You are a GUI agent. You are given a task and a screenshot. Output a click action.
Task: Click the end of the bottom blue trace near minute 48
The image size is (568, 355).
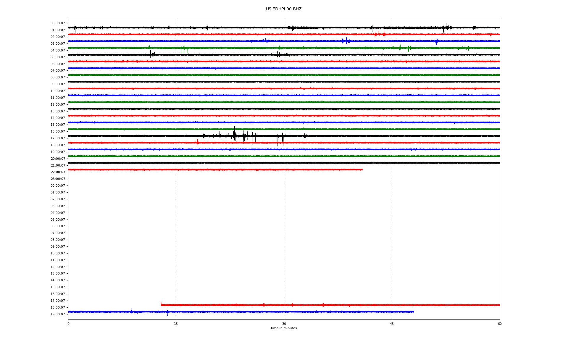414,312
